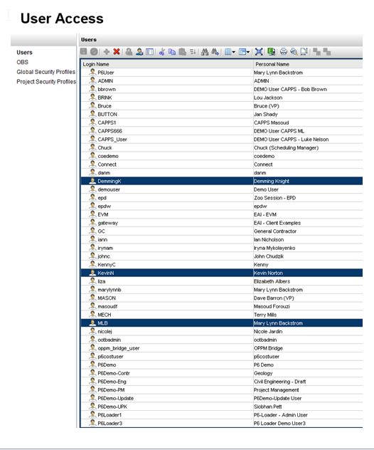Click personal name Civil Engineering - Draft
374x450 pixels.
tap(279, 382)
